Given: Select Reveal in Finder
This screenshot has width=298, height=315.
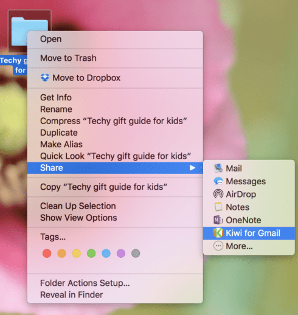Looking at the screenshot, I should point(115,295).
